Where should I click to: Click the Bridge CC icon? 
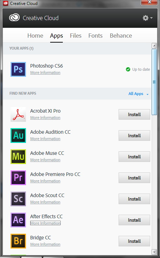pyautogui.click(x=18, y=241)
